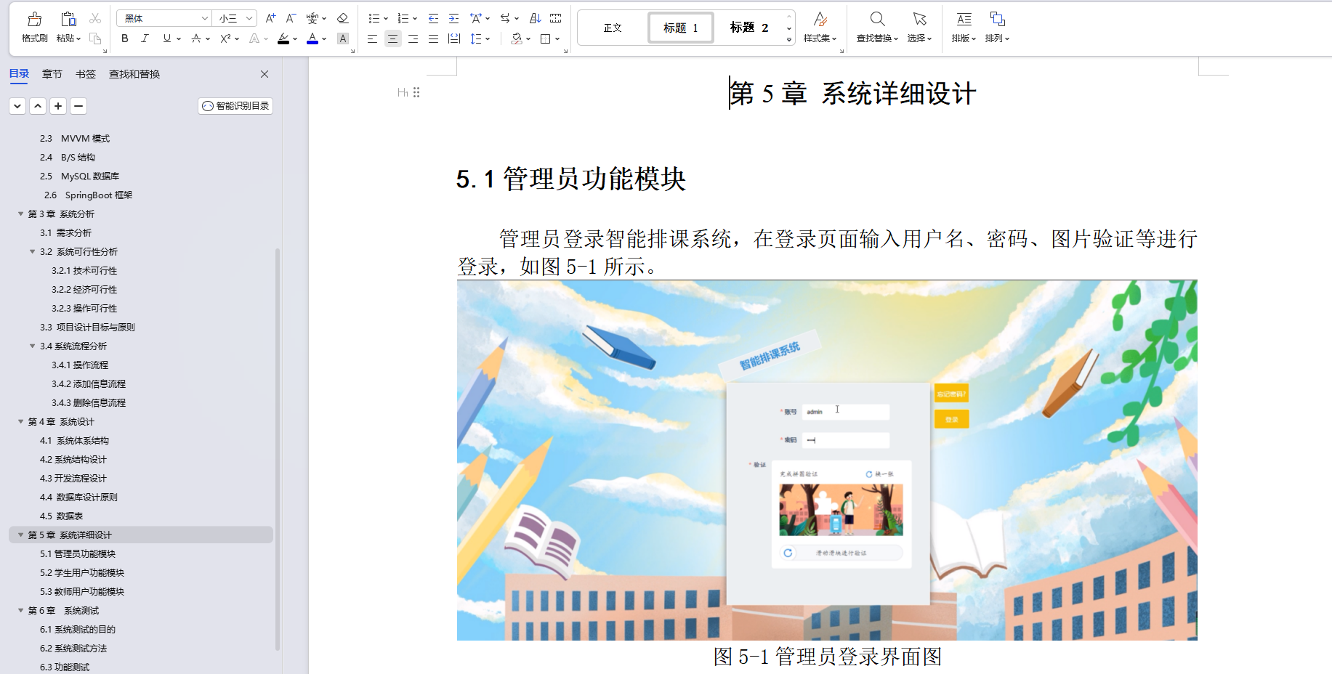The height and width of the screenshot is (674, 1332).
Task: Open 样式集 with the style pen icon
Action: (820, 27)
